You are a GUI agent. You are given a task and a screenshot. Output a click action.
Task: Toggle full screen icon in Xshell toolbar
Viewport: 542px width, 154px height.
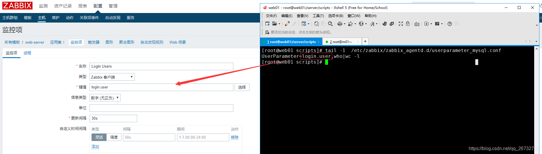tap(401, 24)
